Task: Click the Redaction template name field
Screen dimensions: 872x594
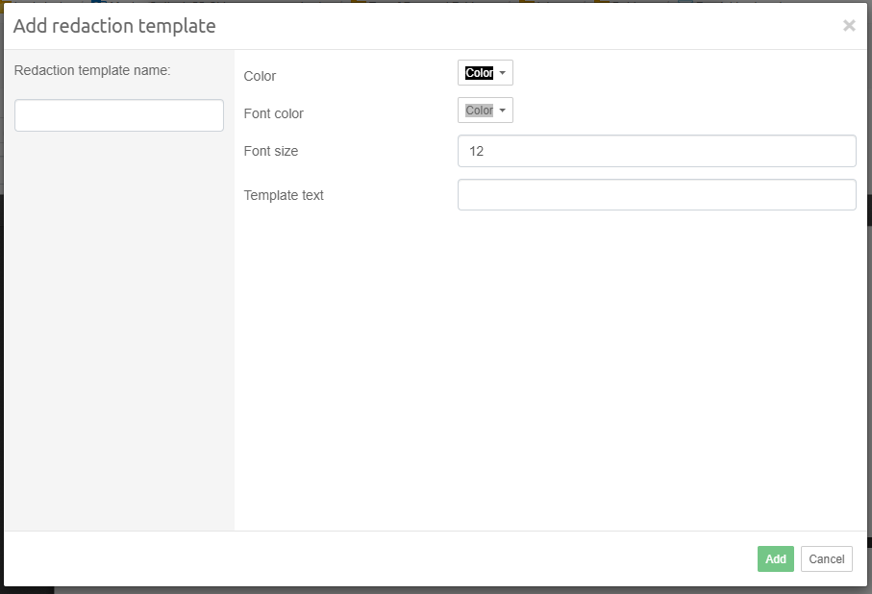Action: point(119,115)
